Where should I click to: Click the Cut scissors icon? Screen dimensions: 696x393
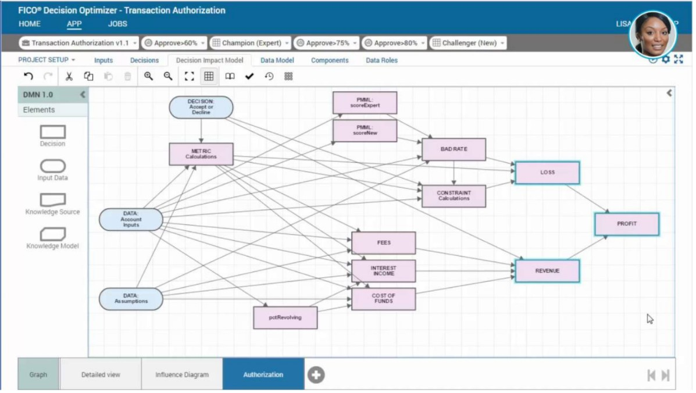click(x=69, y=76)
